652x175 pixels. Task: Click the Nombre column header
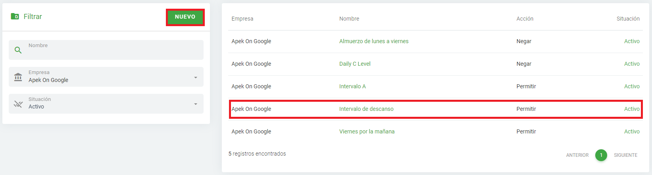[349, 19]
